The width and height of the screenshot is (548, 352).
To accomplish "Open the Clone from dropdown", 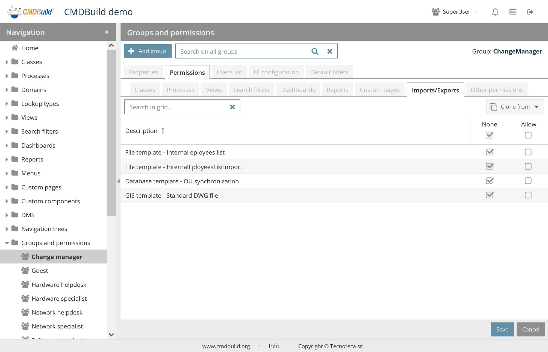I will point(515,107).
